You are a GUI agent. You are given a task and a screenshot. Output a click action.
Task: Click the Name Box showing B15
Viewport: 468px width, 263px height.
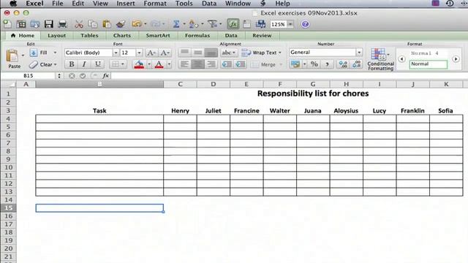click(x=29, y=76)
